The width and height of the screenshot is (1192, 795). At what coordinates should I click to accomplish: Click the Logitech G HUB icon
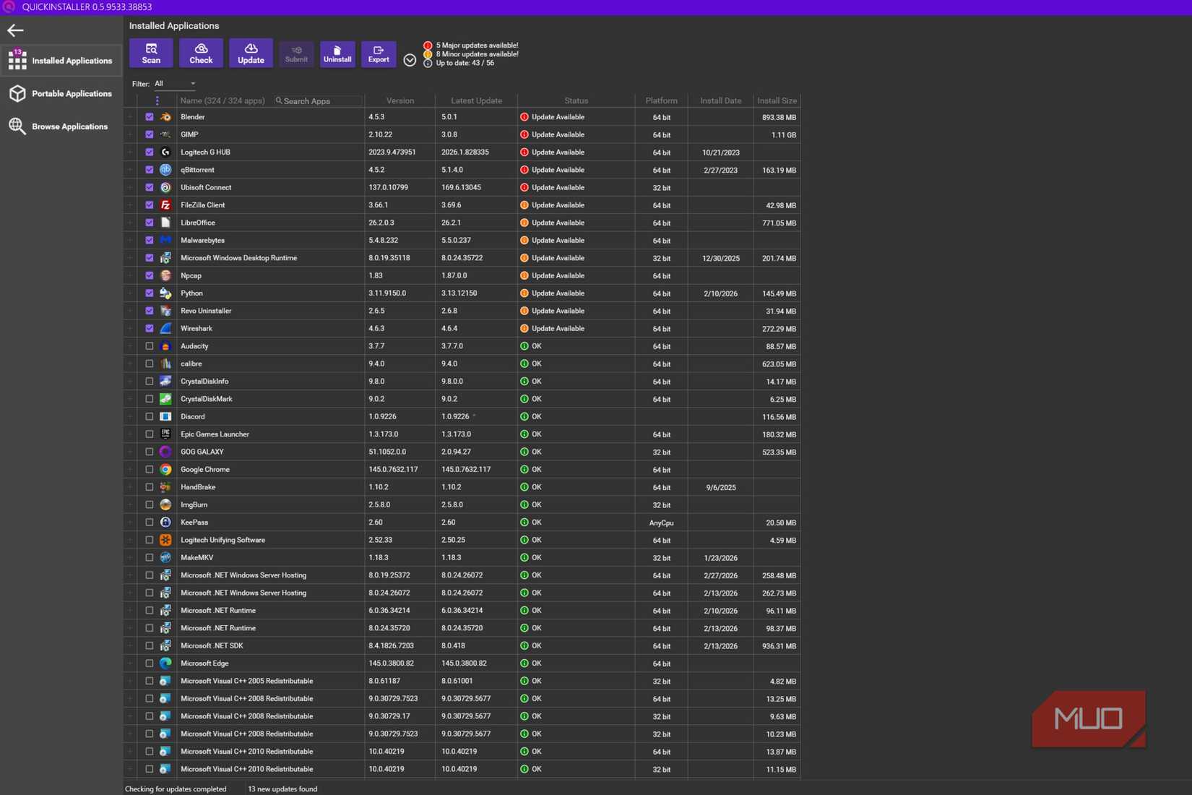point(165,152)
